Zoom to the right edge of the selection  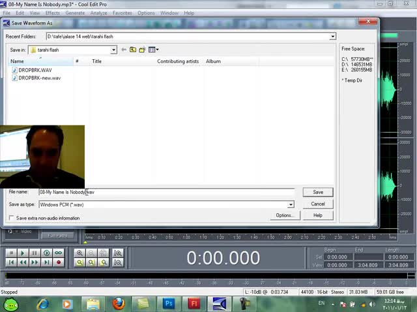pos(103,263)
